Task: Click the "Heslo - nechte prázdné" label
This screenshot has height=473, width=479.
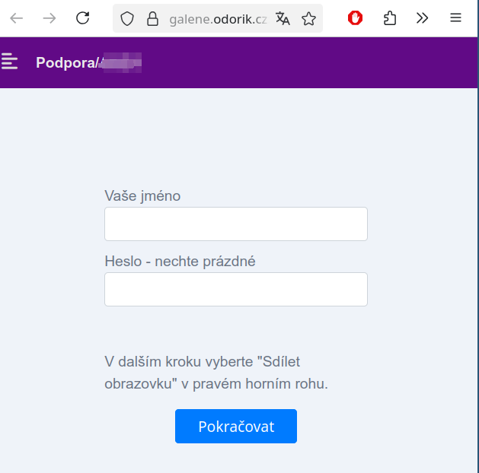Action: [180, 262]
